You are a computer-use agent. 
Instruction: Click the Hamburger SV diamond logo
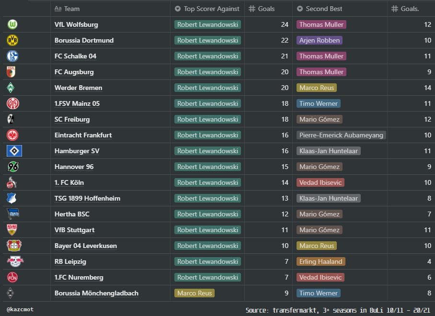tap(14, 151)
